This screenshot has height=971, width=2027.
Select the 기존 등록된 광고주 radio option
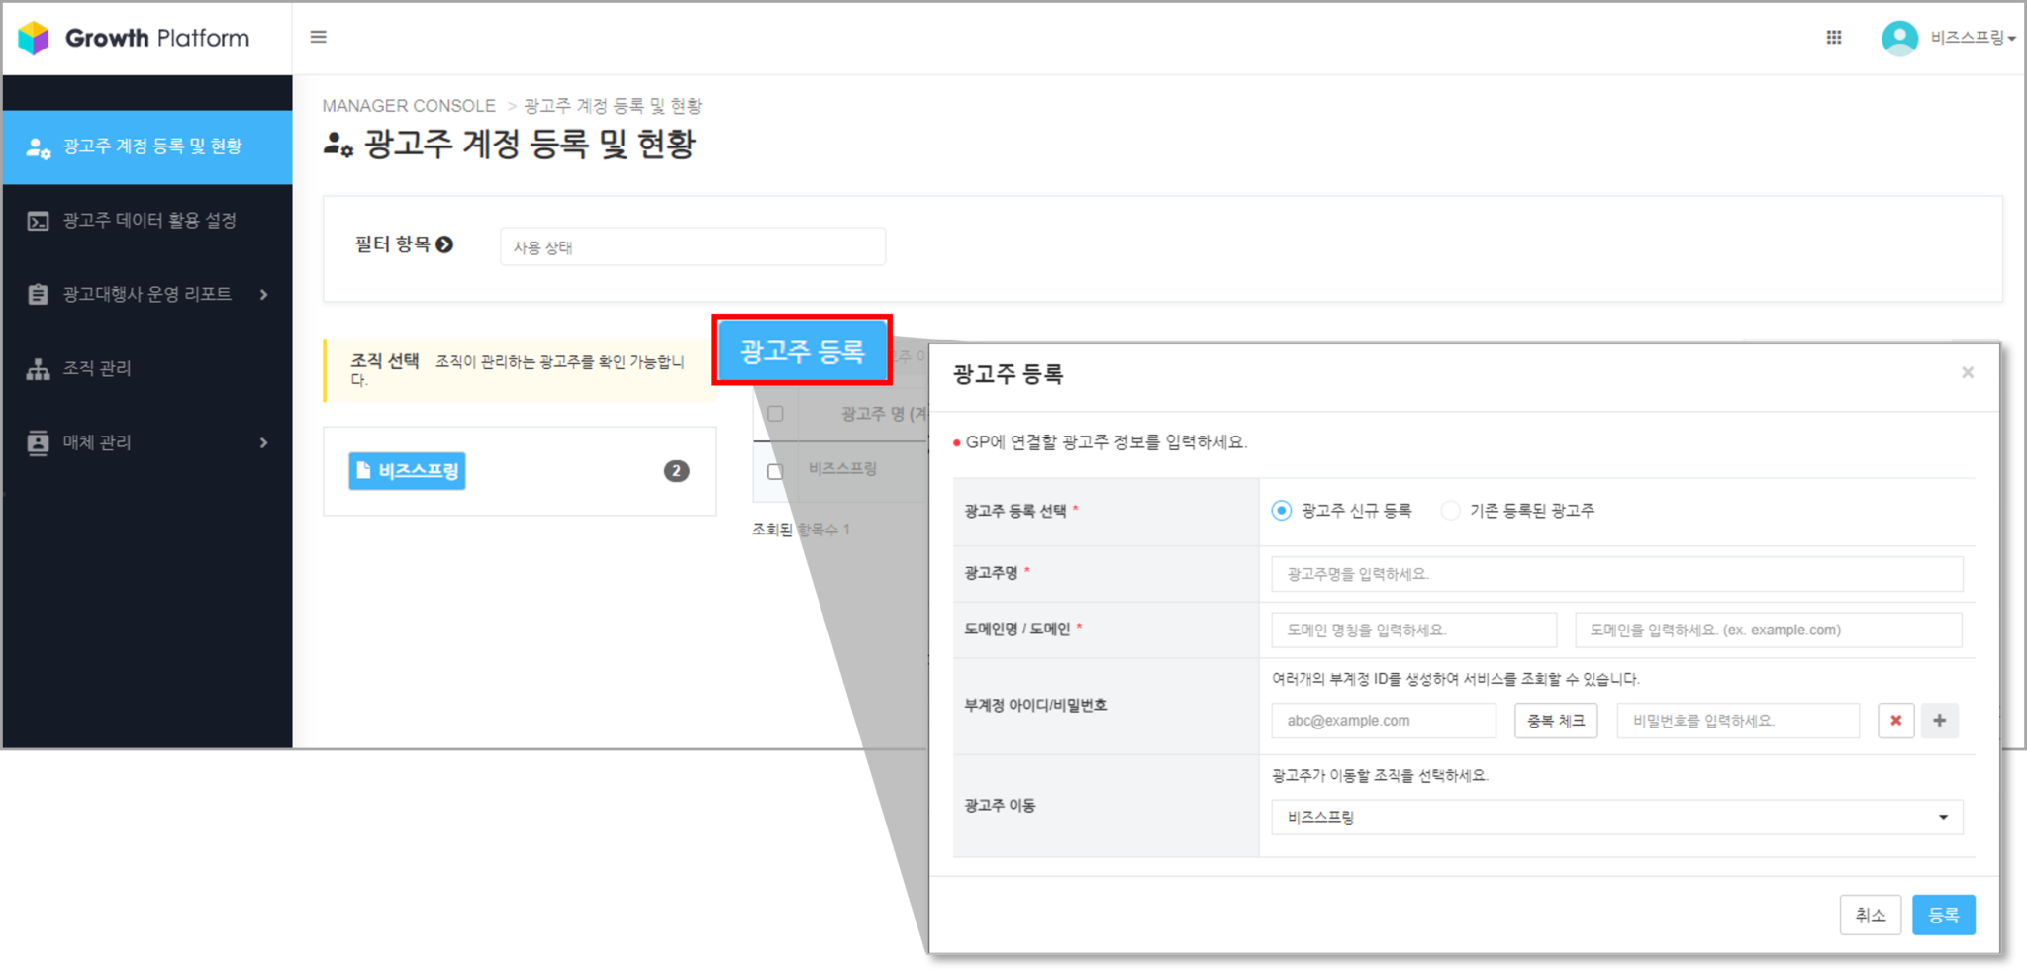pyautogui.click(x=1450, y=511)
